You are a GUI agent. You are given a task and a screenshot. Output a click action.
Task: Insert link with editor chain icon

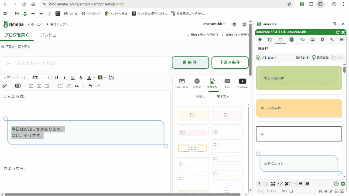(x=5, y=86)
